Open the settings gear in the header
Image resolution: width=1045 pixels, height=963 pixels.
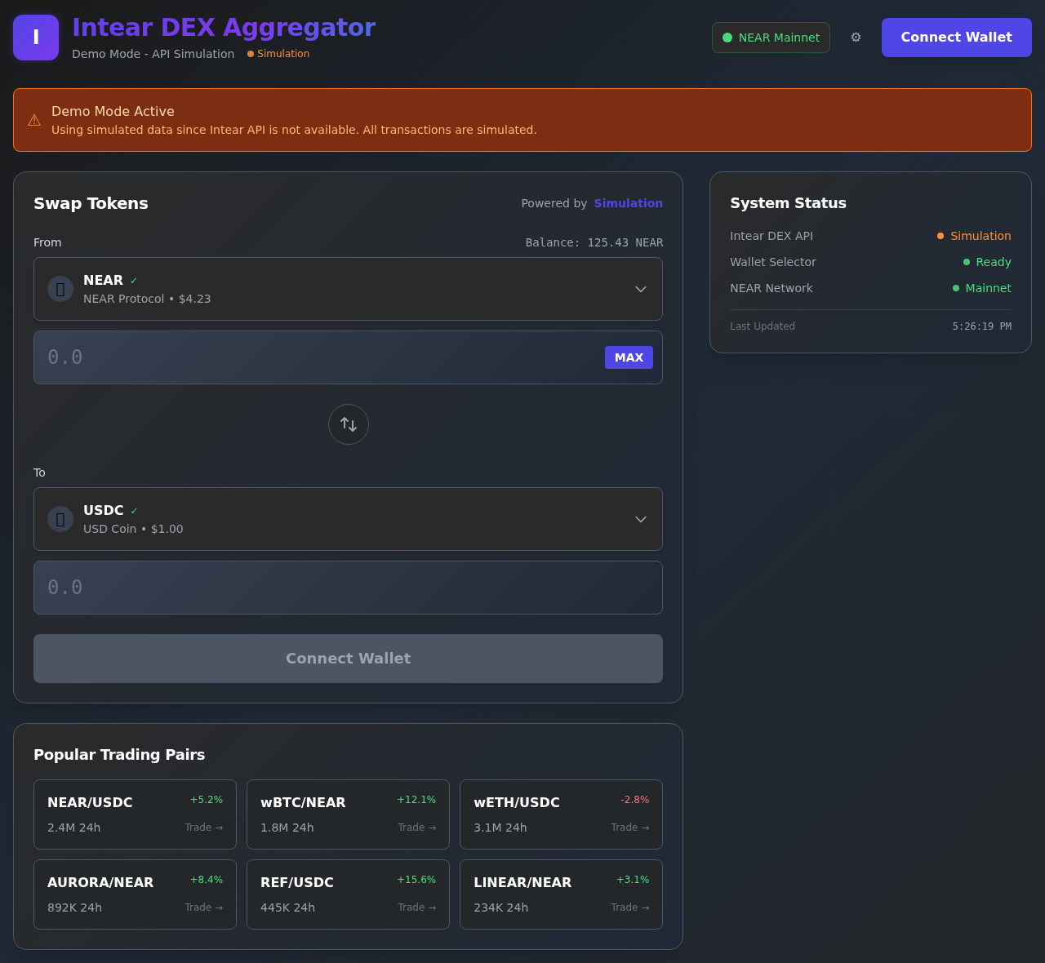pyautogui.click(x=855, y=37)
